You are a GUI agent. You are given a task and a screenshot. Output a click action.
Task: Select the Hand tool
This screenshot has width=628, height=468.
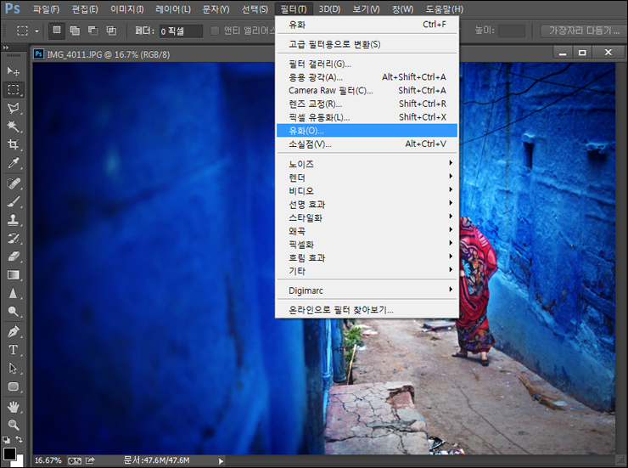[x=13, y=407]
